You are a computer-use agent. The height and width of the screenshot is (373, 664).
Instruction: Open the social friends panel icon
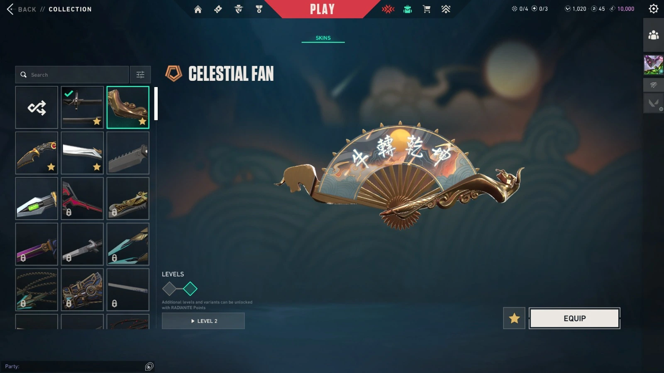[x=654, y=35]
